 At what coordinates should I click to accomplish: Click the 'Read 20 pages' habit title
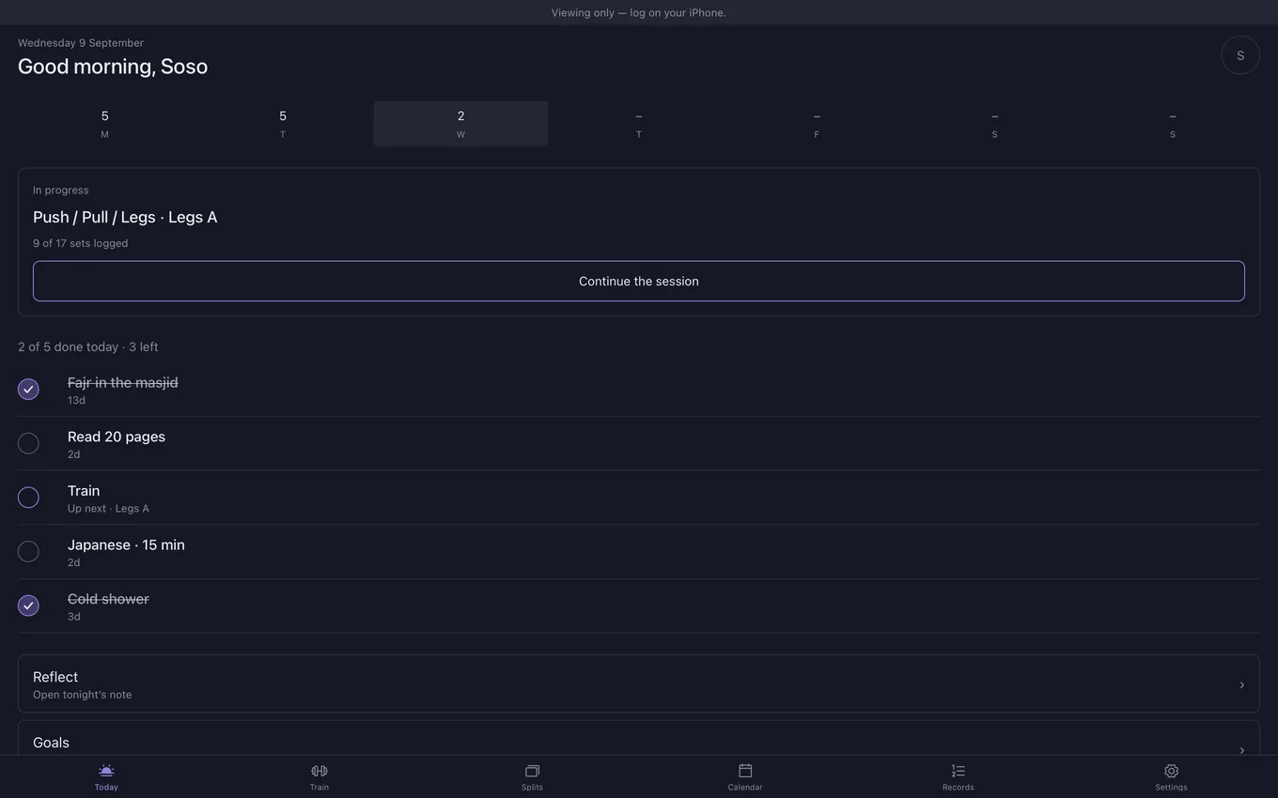(117, 437)
